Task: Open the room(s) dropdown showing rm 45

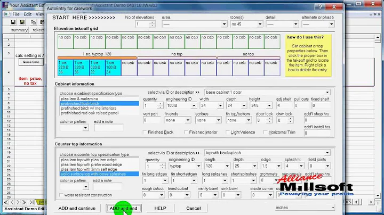Action: tap(260, 24)
